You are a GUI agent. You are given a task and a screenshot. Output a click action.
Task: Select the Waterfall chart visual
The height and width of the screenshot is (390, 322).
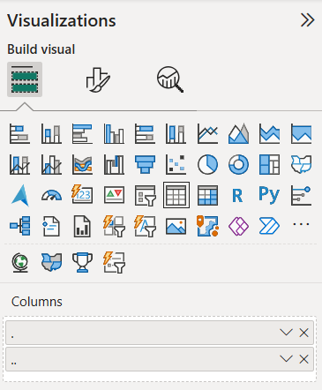point(114,164)
